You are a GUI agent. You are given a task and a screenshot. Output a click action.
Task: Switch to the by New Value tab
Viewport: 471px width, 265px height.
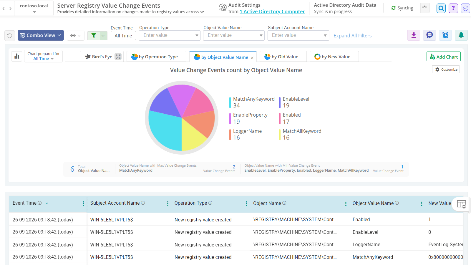tap(334, 57)
